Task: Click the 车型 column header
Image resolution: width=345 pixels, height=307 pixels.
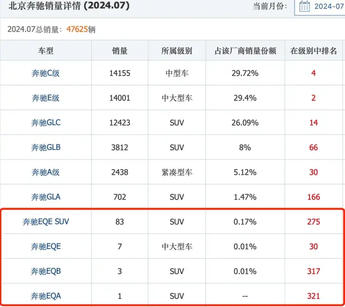Action: point(46,51)
